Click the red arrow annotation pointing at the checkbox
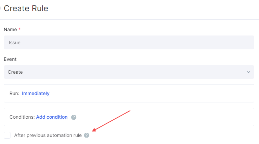 pos(111,121)
